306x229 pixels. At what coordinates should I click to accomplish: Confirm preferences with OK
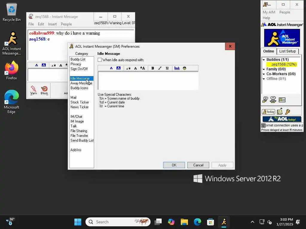[174, 165]
